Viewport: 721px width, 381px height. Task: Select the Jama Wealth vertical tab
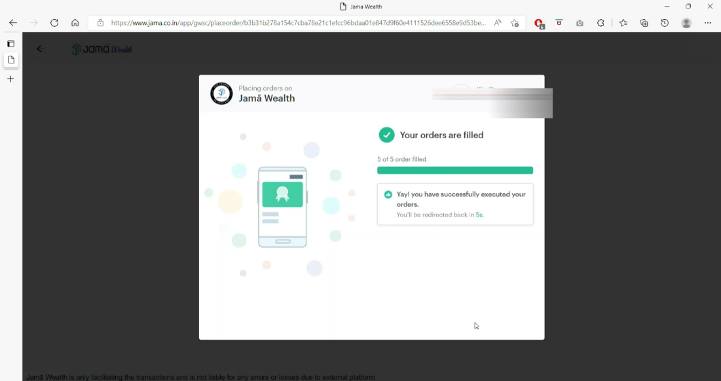(11, 60)
